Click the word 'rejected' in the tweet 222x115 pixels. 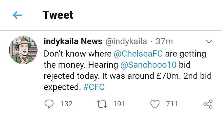59,76
